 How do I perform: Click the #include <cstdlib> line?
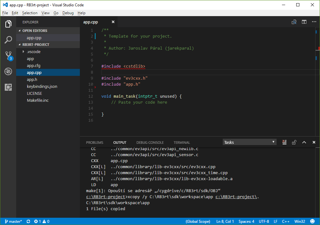click(123, 66)
